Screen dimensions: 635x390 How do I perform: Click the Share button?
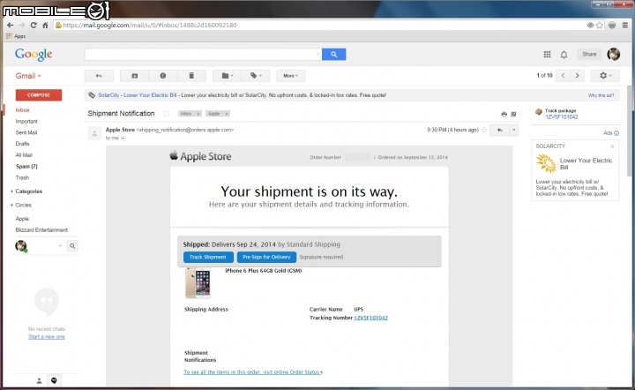pyautogui.click(x=589, y=55)
